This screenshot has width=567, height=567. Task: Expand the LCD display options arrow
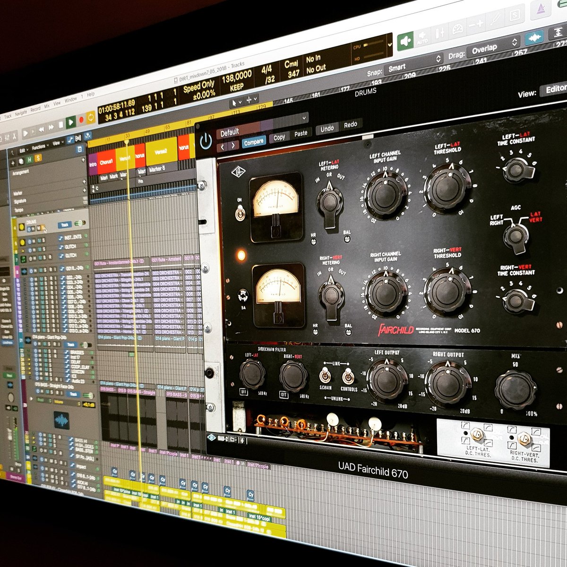pos(389,45)
